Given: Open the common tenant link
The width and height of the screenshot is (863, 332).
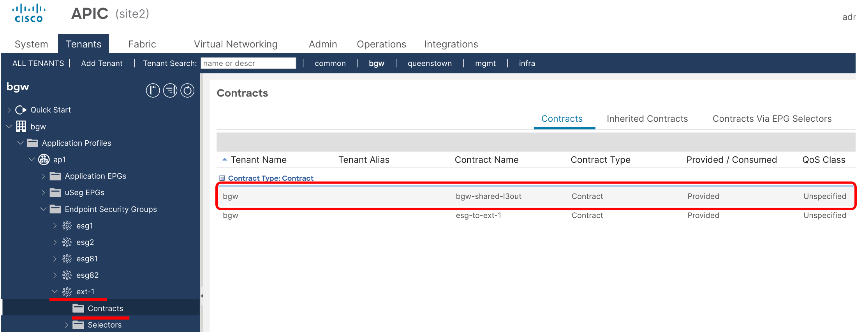Looking at the screenshot, I should 330,63.
